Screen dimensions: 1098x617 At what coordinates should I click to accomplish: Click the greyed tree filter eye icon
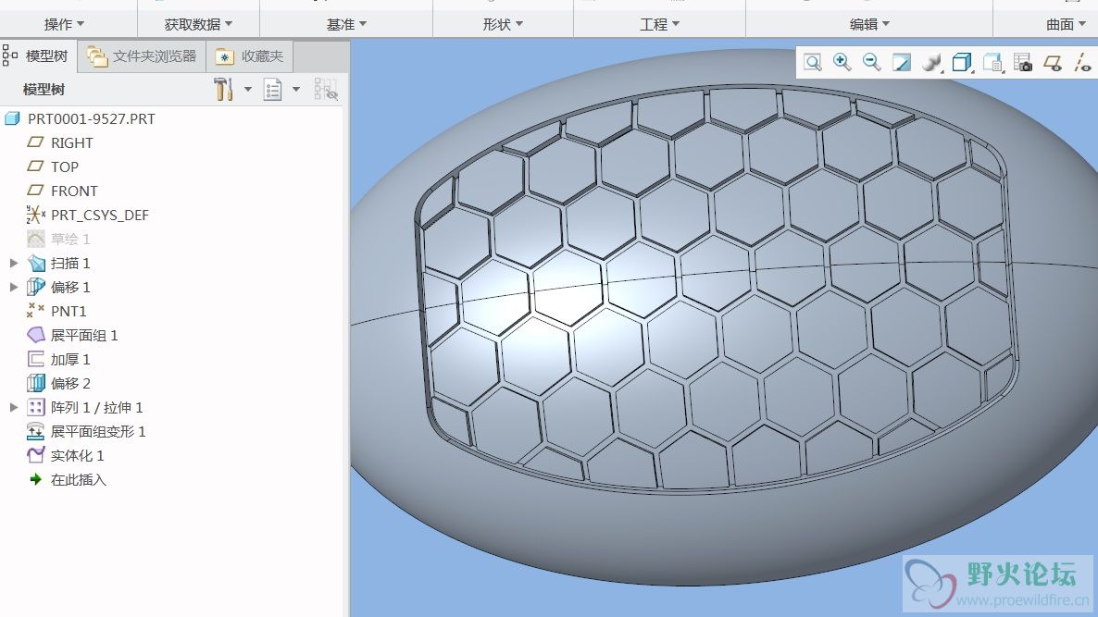[x=326, y=90]
